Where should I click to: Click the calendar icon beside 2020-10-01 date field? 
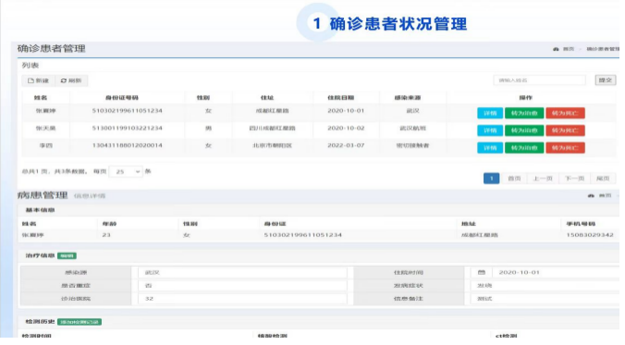tap(481, 272)
